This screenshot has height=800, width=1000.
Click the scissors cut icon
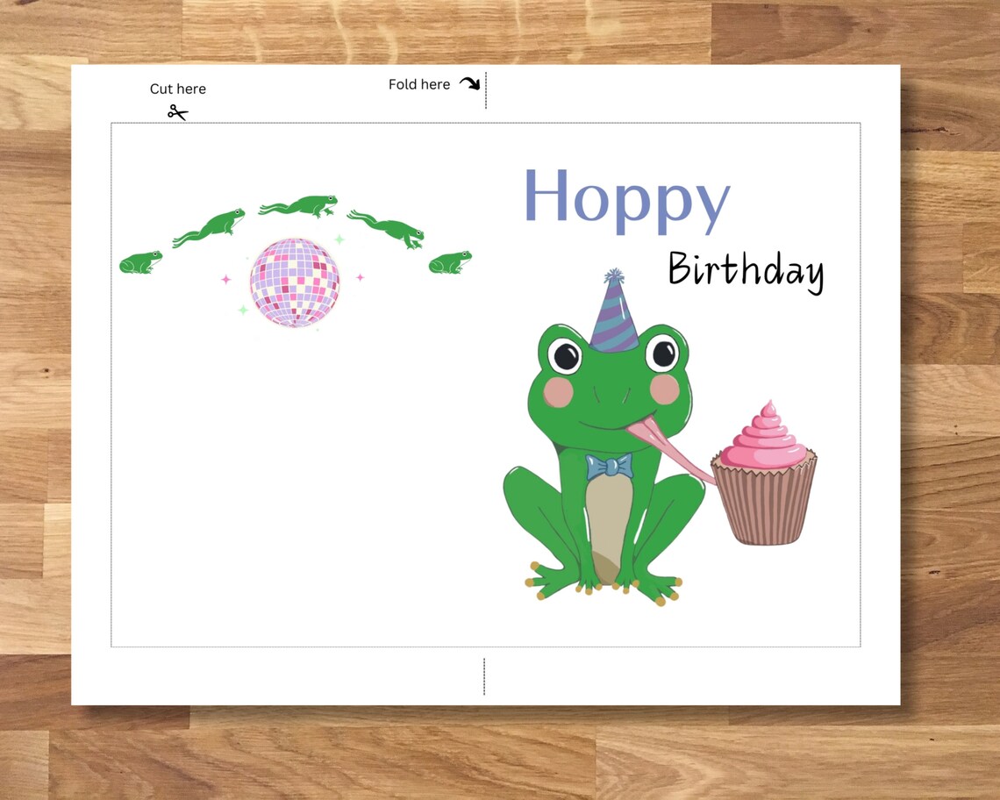click(175, 113)
